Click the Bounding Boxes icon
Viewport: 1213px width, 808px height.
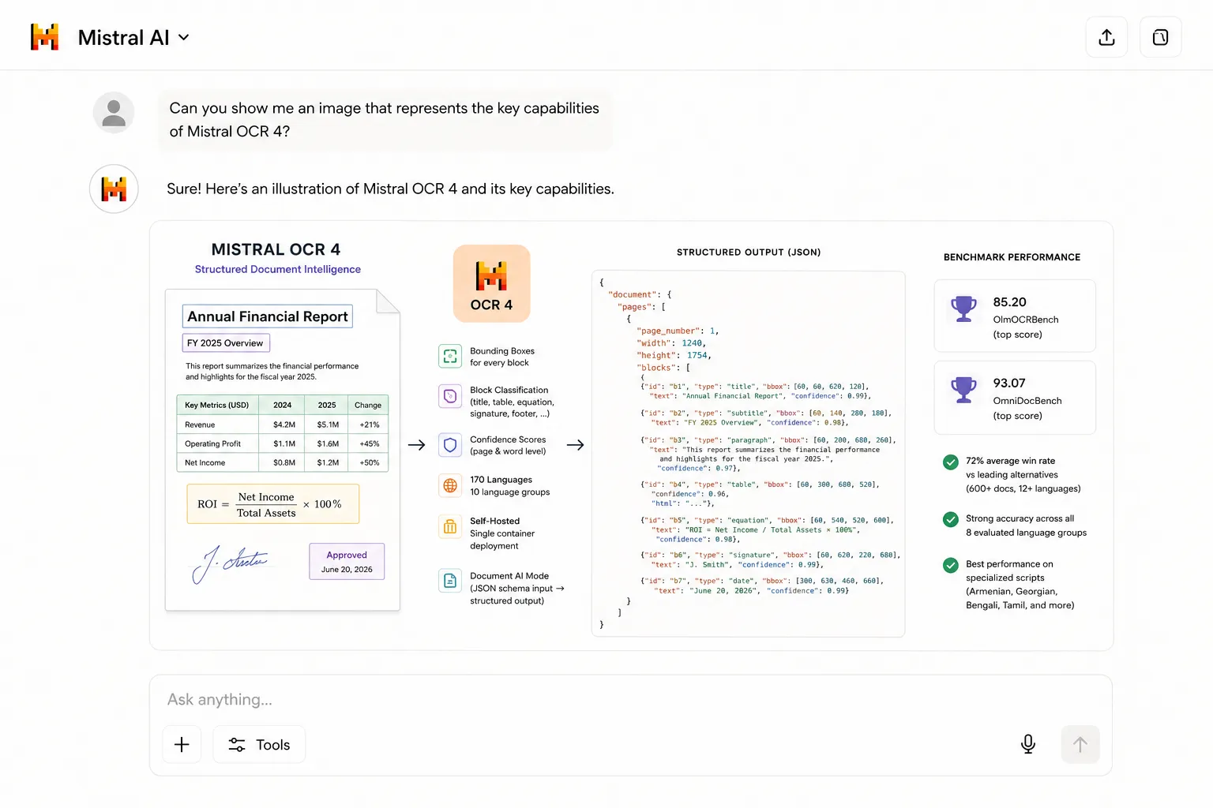coord(450,356)
